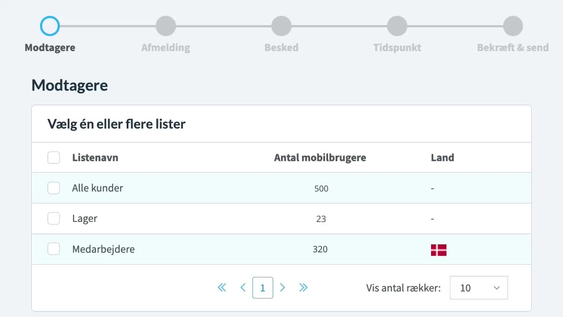
Task: Click page number 1 button
Action: pyautogui.click(x=263, y=288)
